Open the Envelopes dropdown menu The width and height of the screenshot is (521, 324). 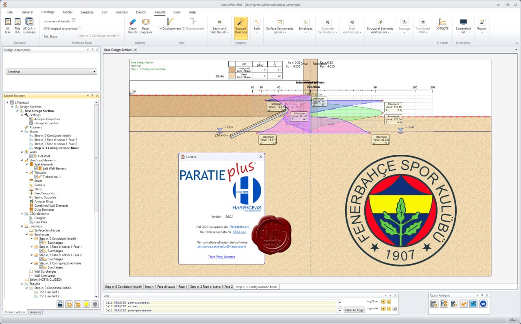click(306, 26)
